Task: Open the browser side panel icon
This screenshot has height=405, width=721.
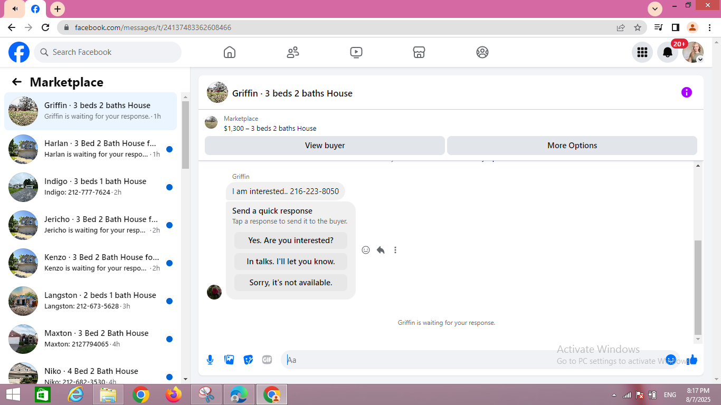Action: pyautogui.click(x=675, y=27)
